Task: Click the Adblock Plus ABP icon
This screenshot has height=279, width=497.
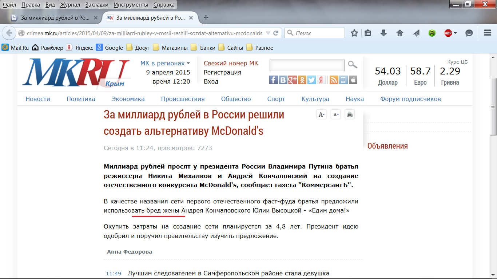Action: pyautogui.click(x=448, y=33)
